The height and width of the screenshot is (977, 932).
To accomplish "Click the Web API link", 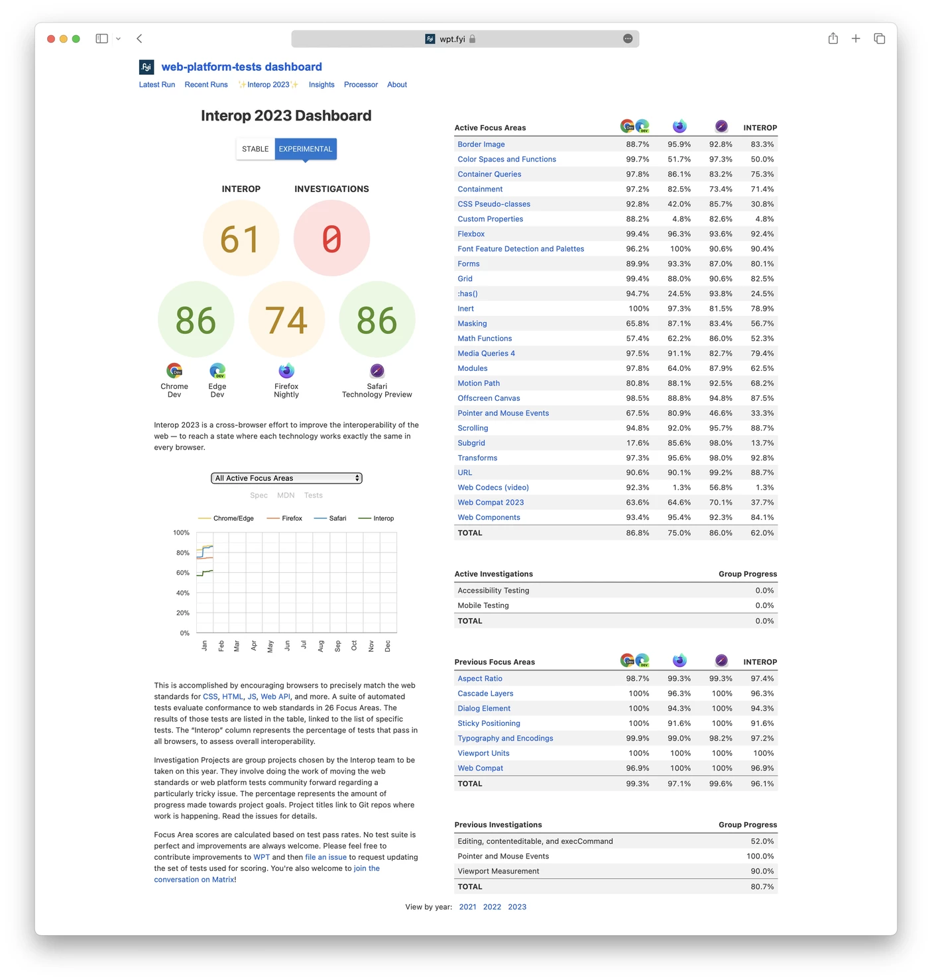I will [275, 697].
